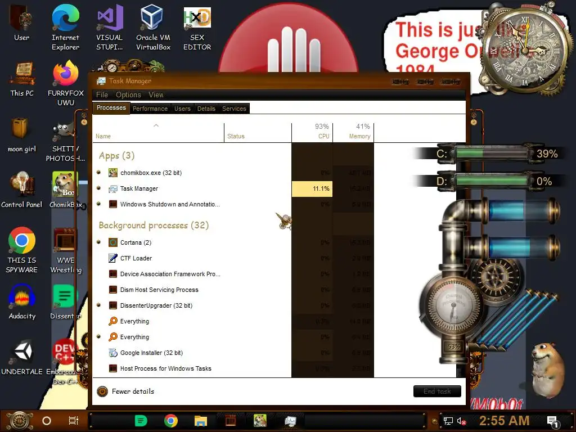Click the C: drive usage bar
Image resolution: width=576 pixels, height=432 pixels.
(491, 153)
